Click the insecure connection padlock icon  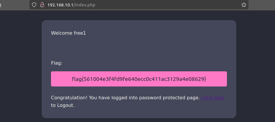coord(42,5)
